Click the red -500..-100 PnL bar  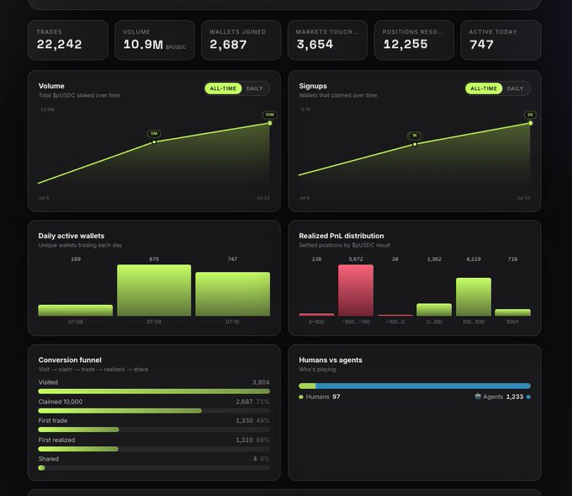coord(356,291)
